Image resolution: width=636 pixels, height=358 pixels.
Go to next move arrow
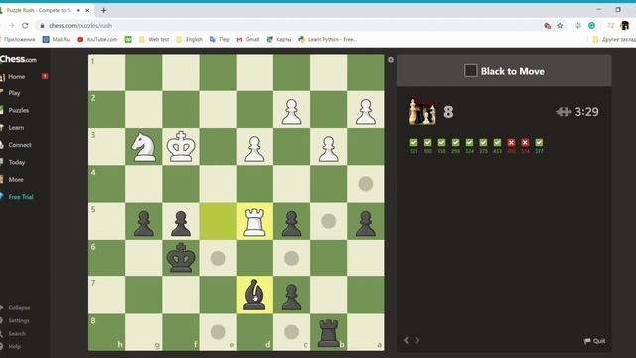click(417, 340)
